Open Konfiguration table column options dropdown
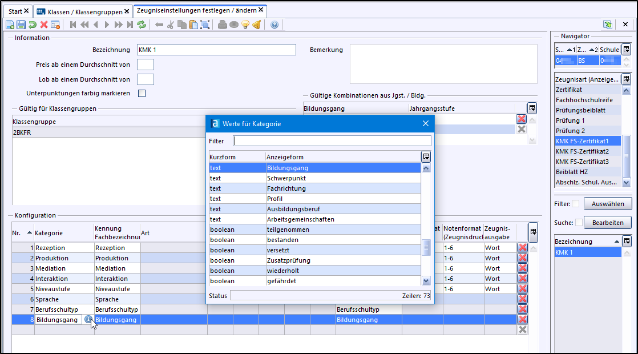Image resolution: width=638 pixels, height=354 pixels. (532, 231)
